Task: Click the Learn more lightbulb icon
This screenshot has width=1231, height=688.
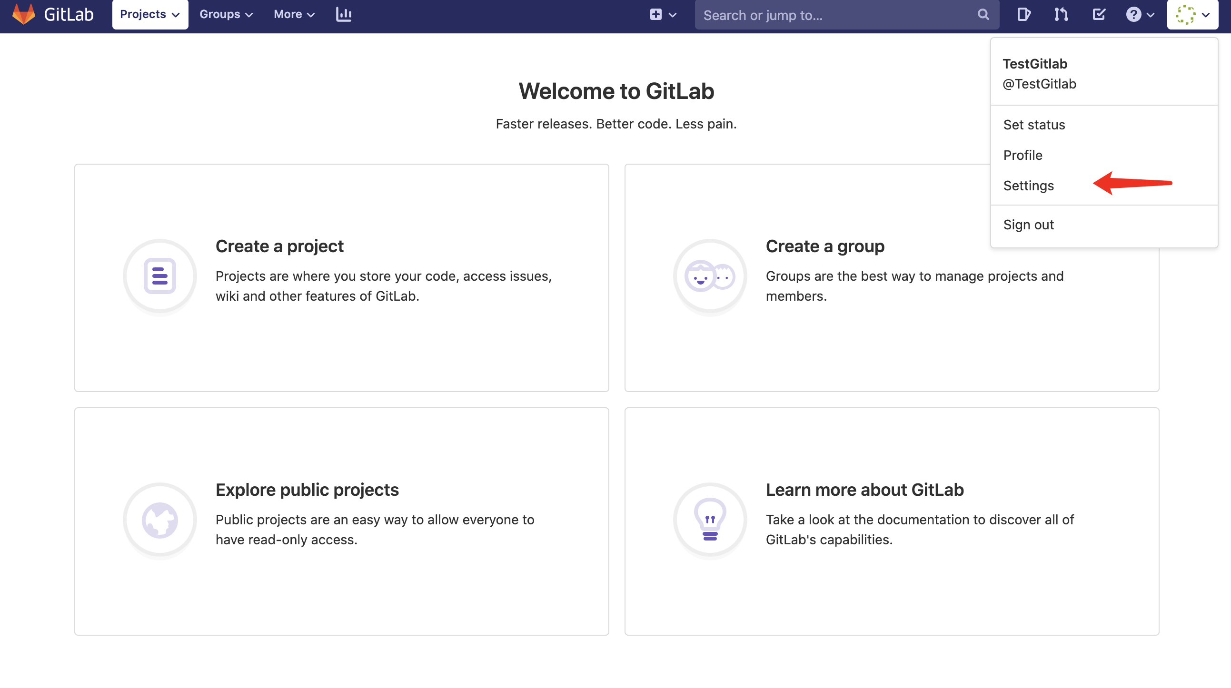Action: tap(710, 520)
